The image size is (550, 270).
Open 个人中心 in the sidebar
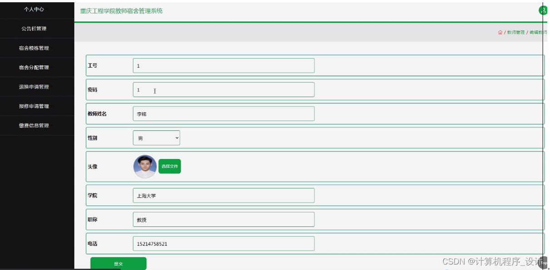(34, 9)
